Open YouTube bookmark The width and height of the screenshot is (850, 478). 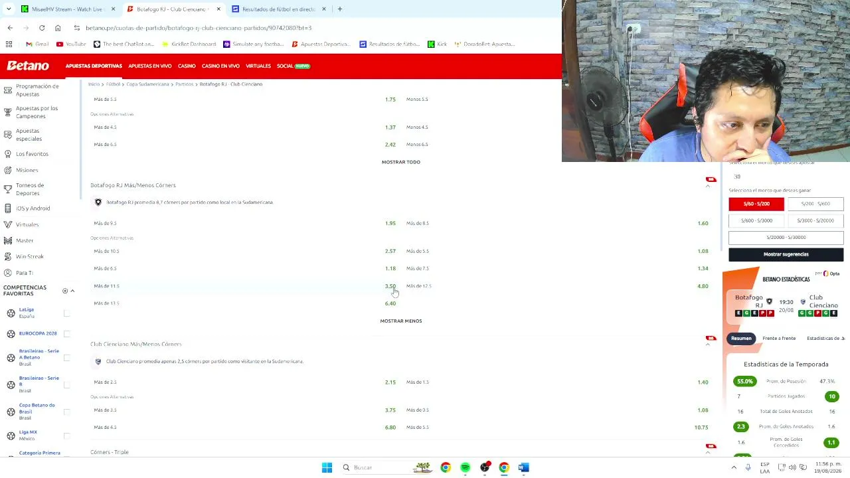(71, 44)
